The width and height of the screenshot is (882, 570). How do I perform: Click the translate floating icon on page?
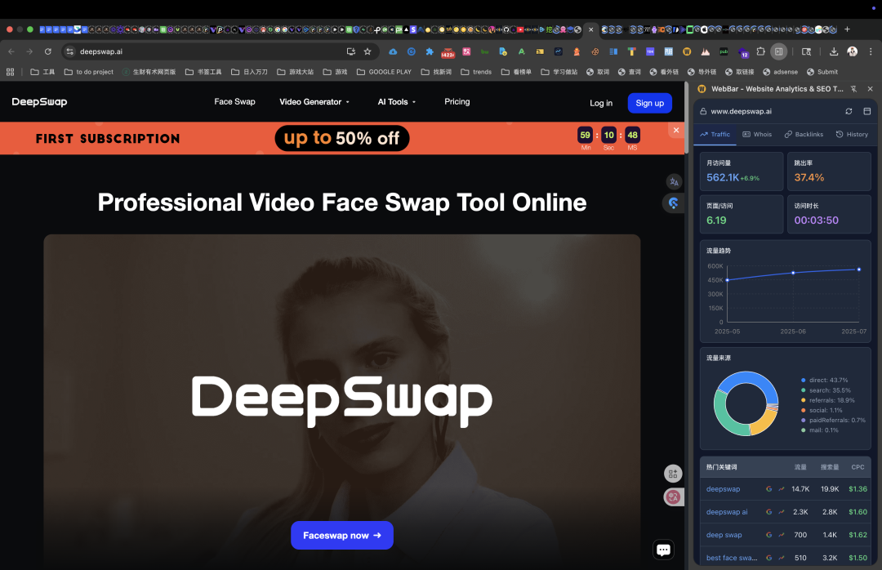[x=674, y=182]
